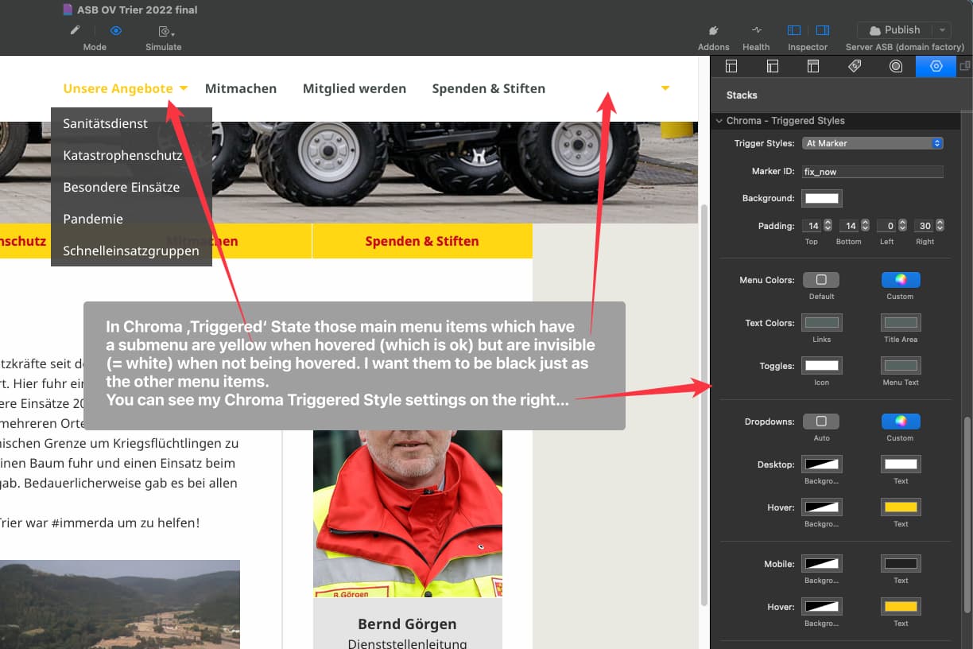Set Dropdowns to Auto
This screenshot has width=973, height=649.
pyautogui.click(x=821, y=422)
